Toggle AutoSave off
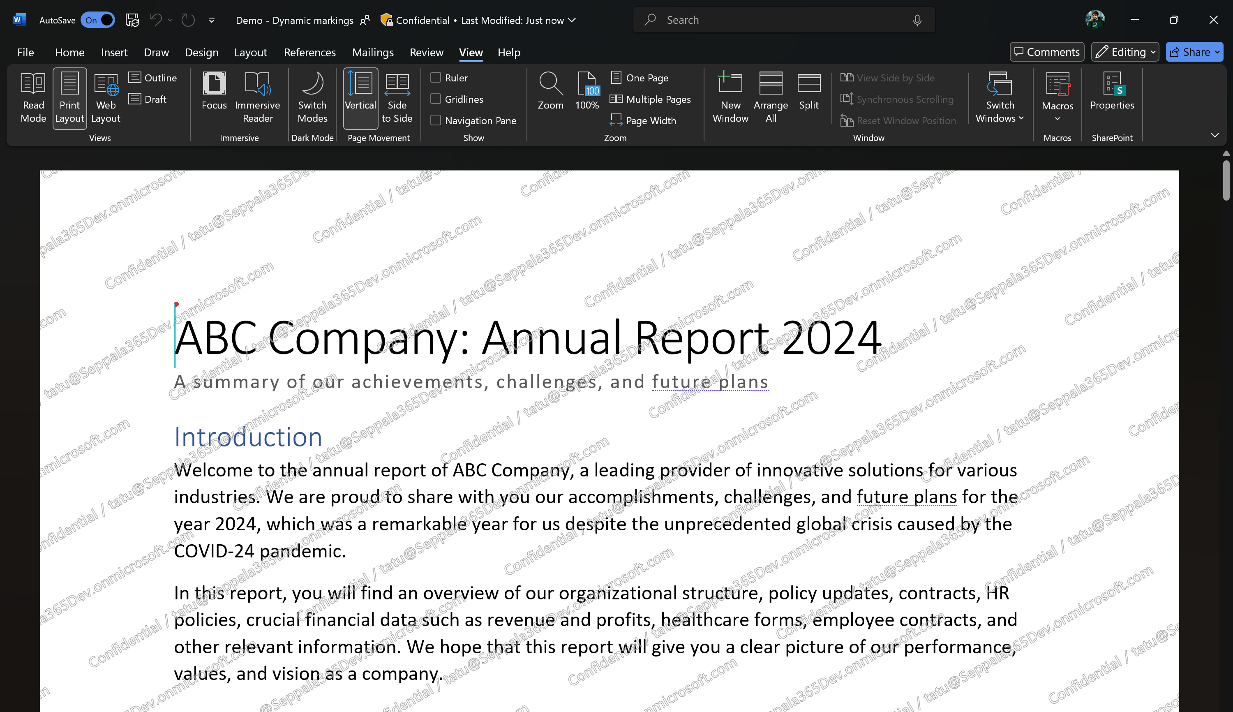 coord(97,20)
